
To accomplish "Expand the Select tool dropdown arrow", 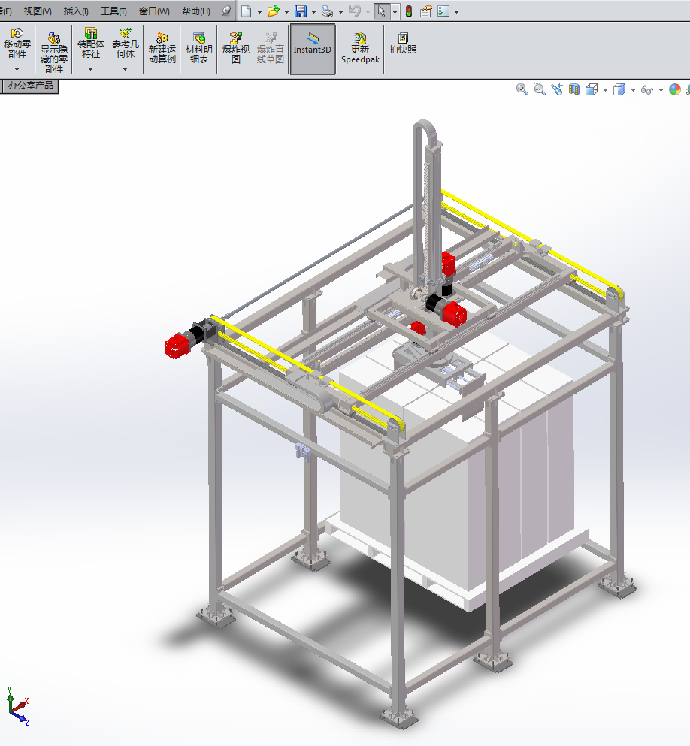I will click(395, 12).
